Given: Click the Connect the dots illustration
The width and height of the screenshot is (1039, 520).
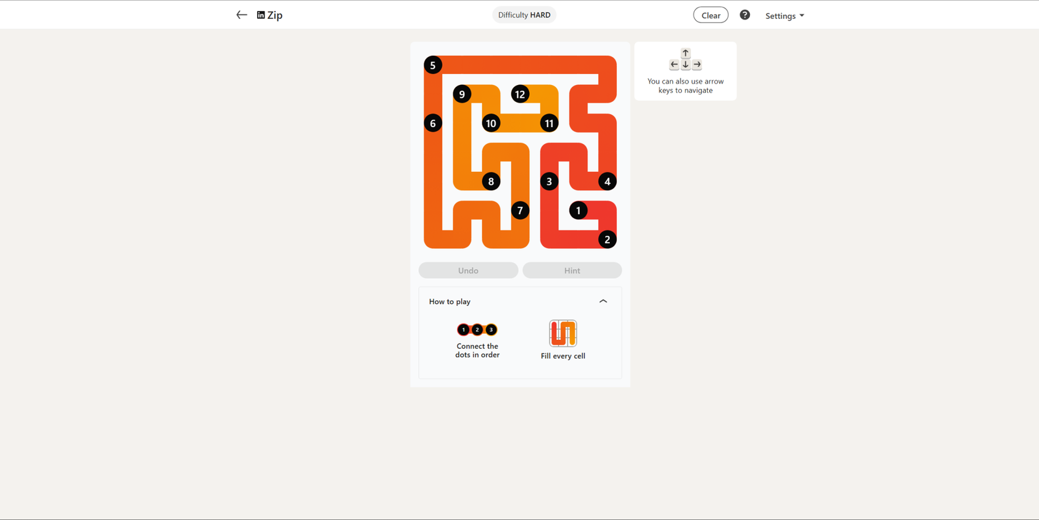Looking at the screenshot, I should [477, 330].
